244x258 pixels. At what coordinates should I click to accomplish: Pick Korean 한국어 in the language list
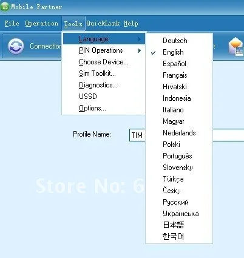(x=179, y=236)
